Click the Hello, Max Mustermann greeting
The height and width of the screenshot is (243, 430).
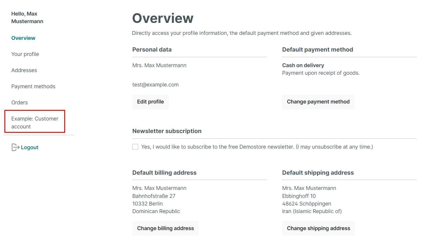pyautogui.click(x=27, y=18)
